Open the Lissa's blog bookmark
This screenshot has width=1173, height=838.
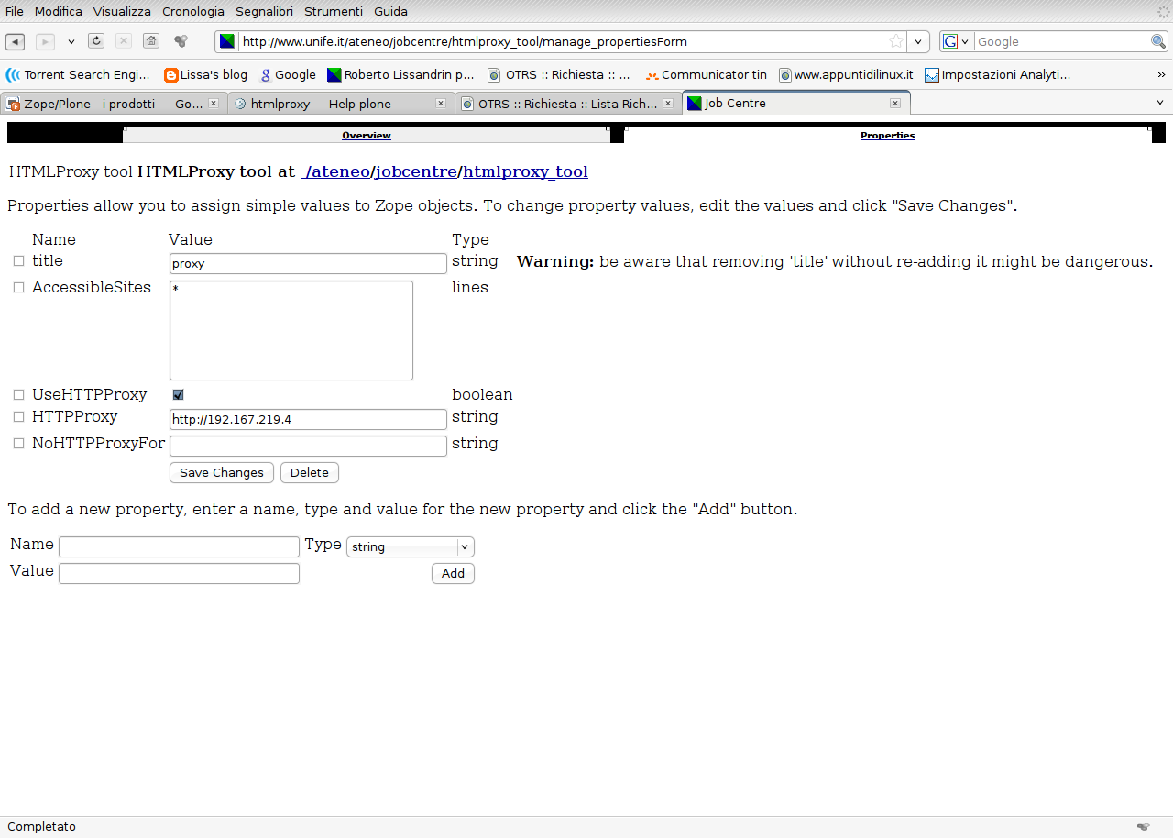[205, 75]
